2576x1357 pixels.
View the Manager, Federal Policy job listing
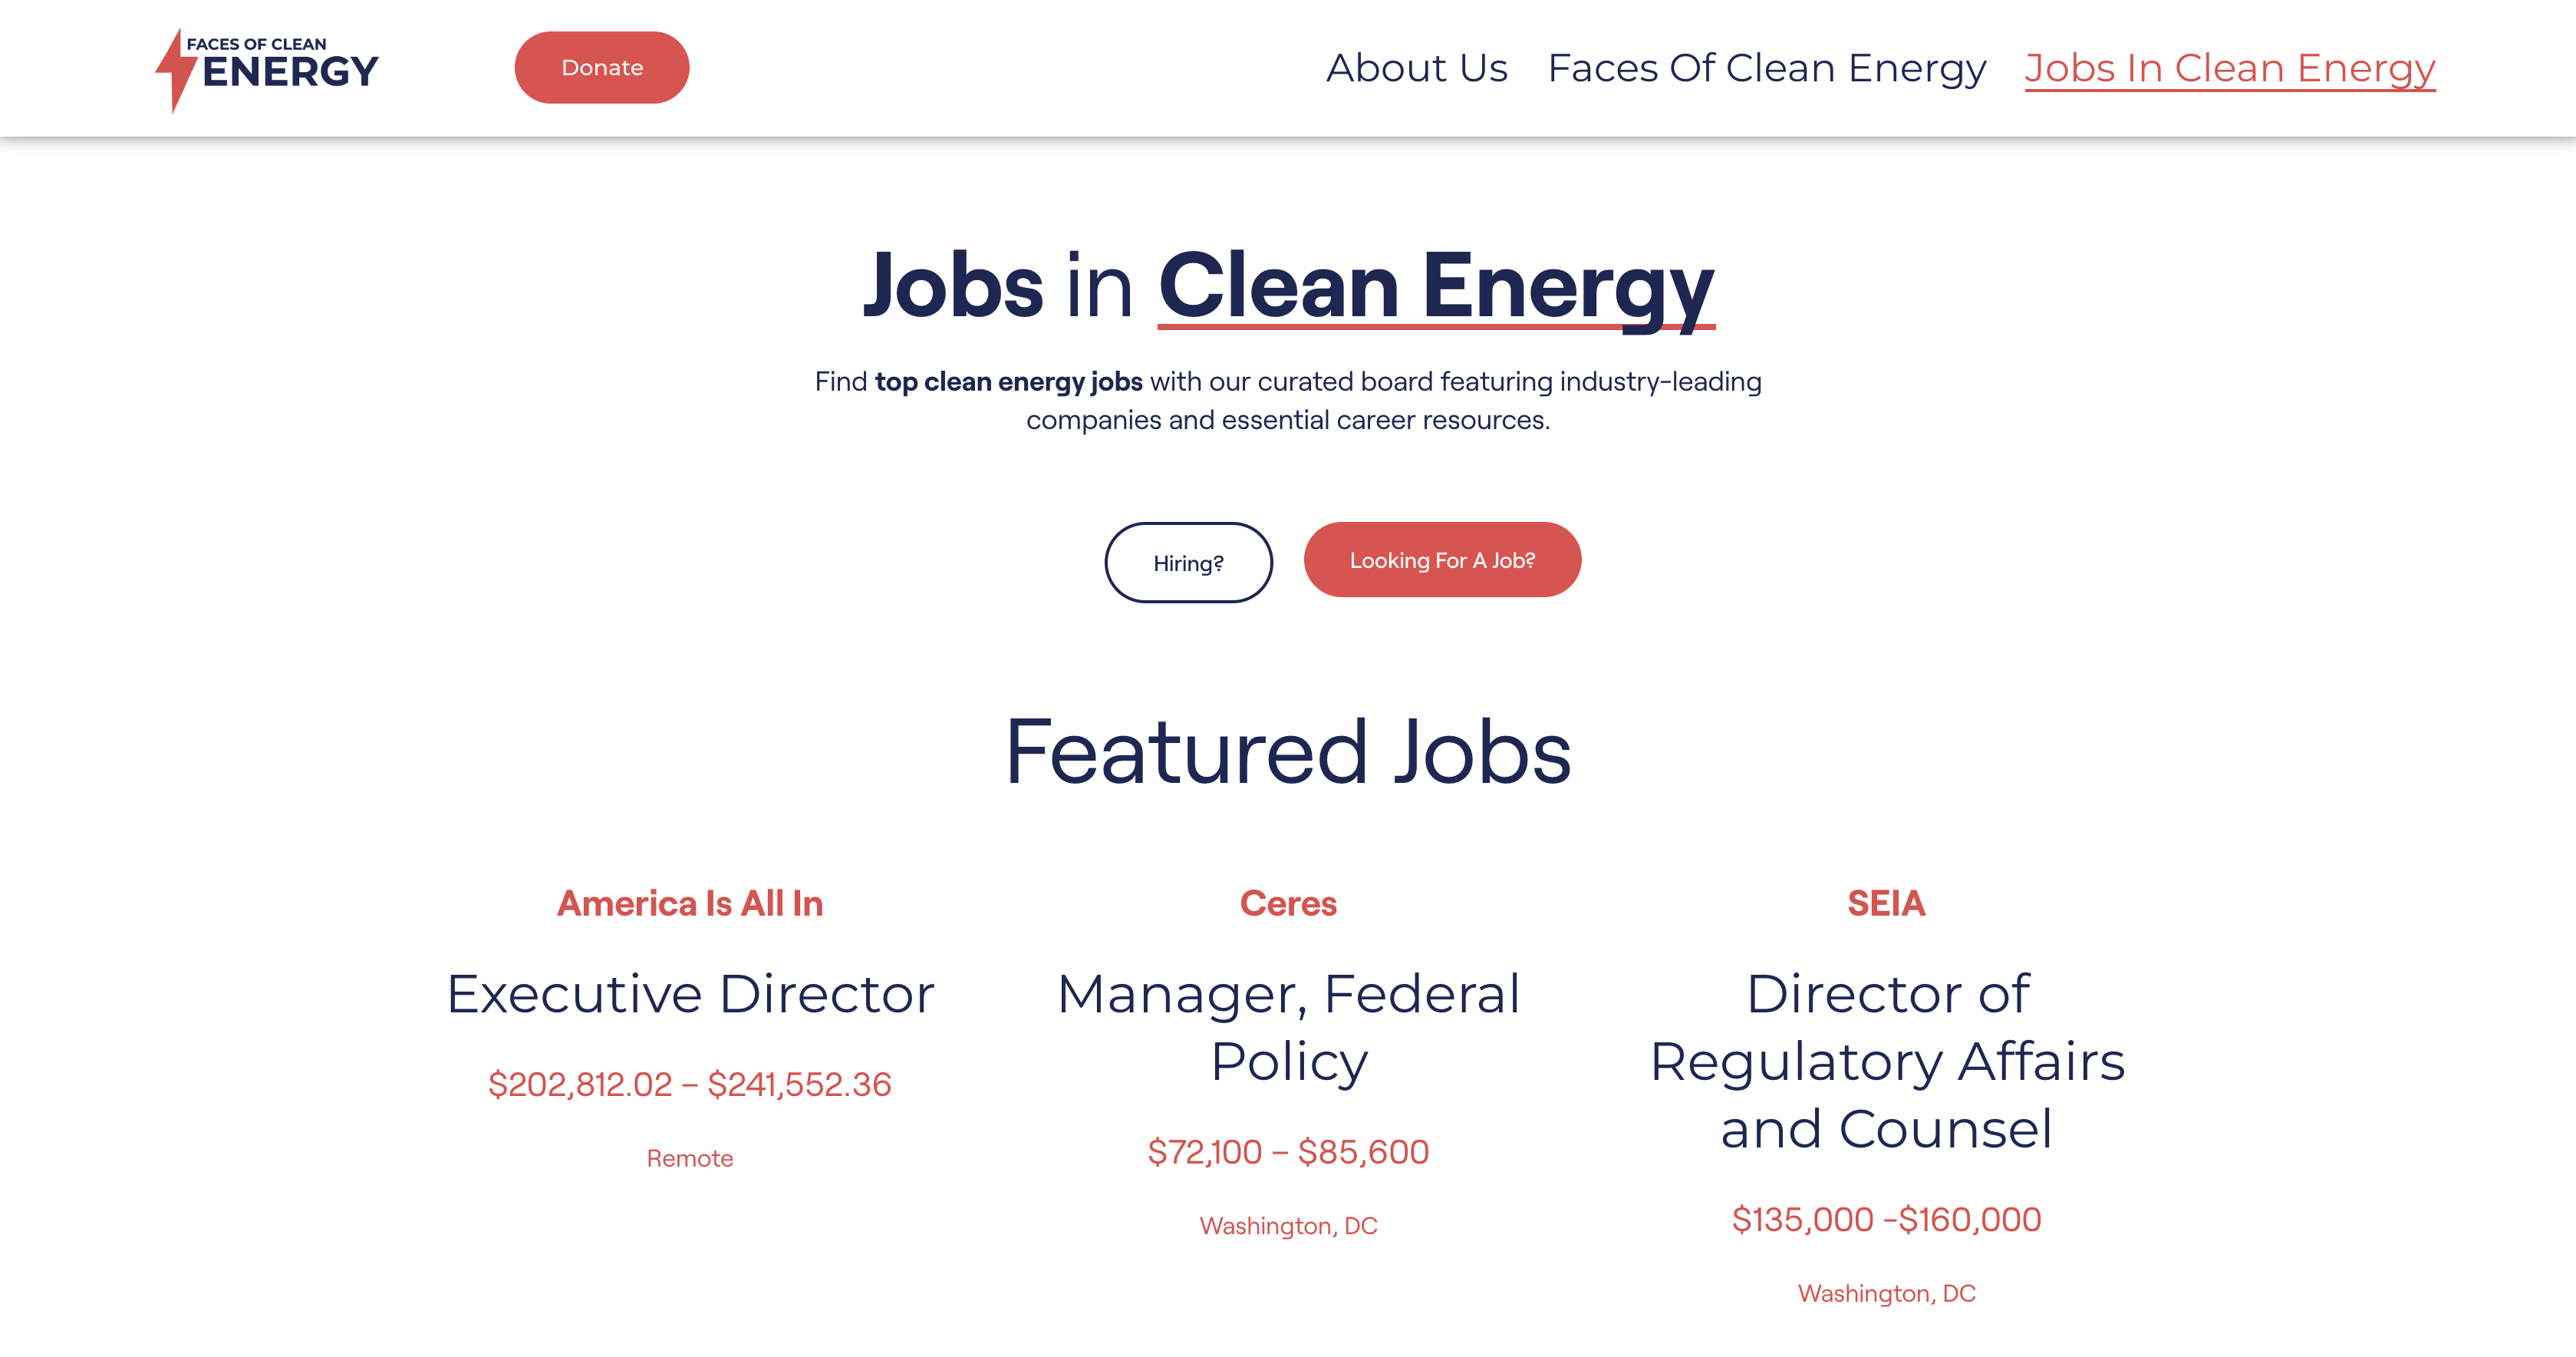pyautogui.click(x=1289, y=1025)
